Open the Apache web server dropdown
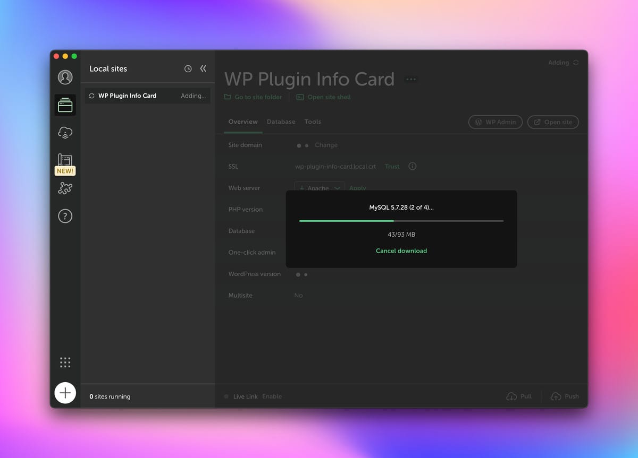638x458 pixels. click(320, 188)
